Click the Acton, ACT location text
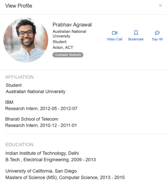The width and height of the screenshot is (168, 185). pyautogui.click(x=63, y=48)
